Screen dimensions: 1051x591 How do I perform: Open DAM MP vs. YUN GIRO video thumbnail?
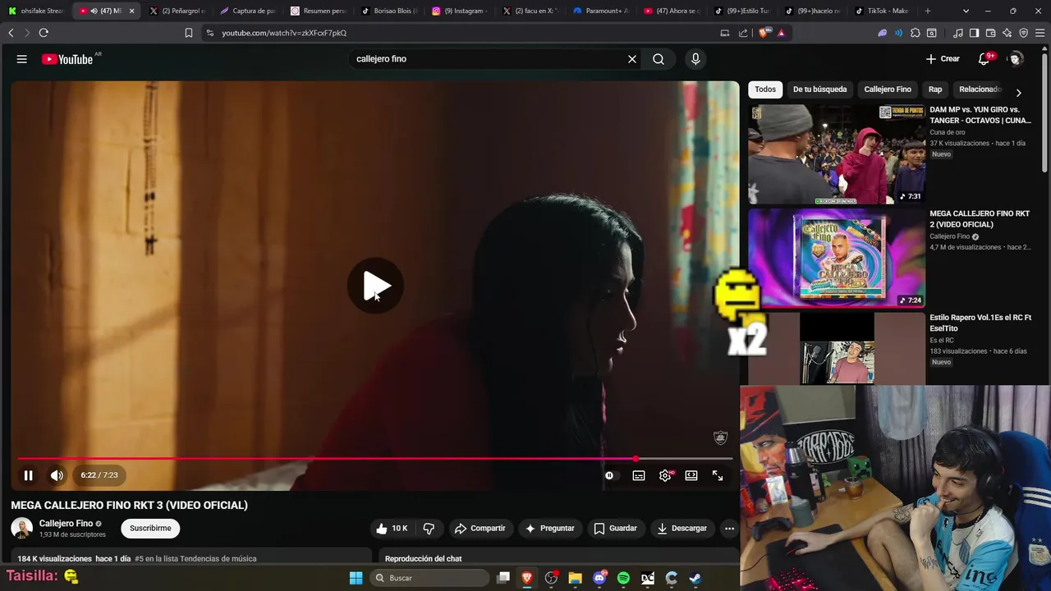836,153
